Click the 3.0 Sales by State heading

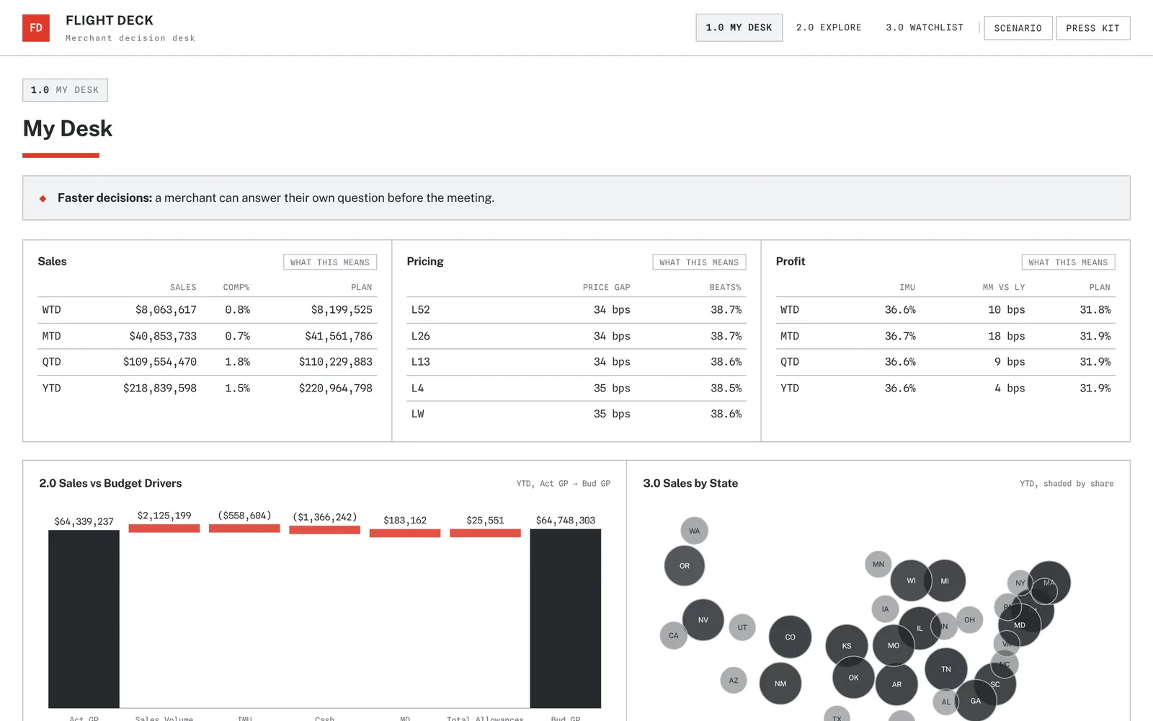coord(690,483)
